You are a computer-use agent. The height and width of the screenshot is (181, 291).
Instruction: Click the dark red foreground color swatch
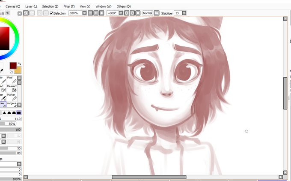(x=13, y=66)
